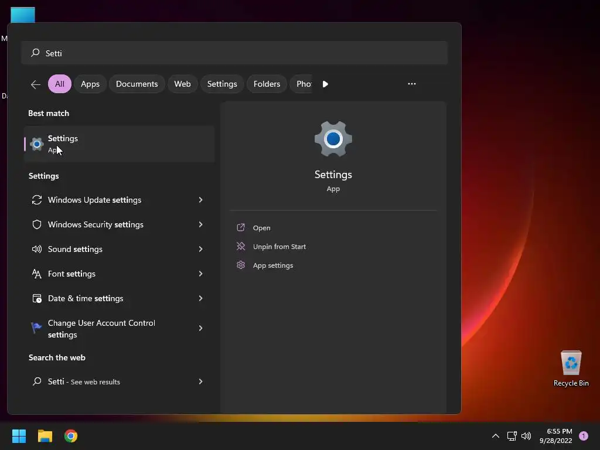Switch to the Folders filter tab
Screen dimensions: 600x450
tap(267, 84)
